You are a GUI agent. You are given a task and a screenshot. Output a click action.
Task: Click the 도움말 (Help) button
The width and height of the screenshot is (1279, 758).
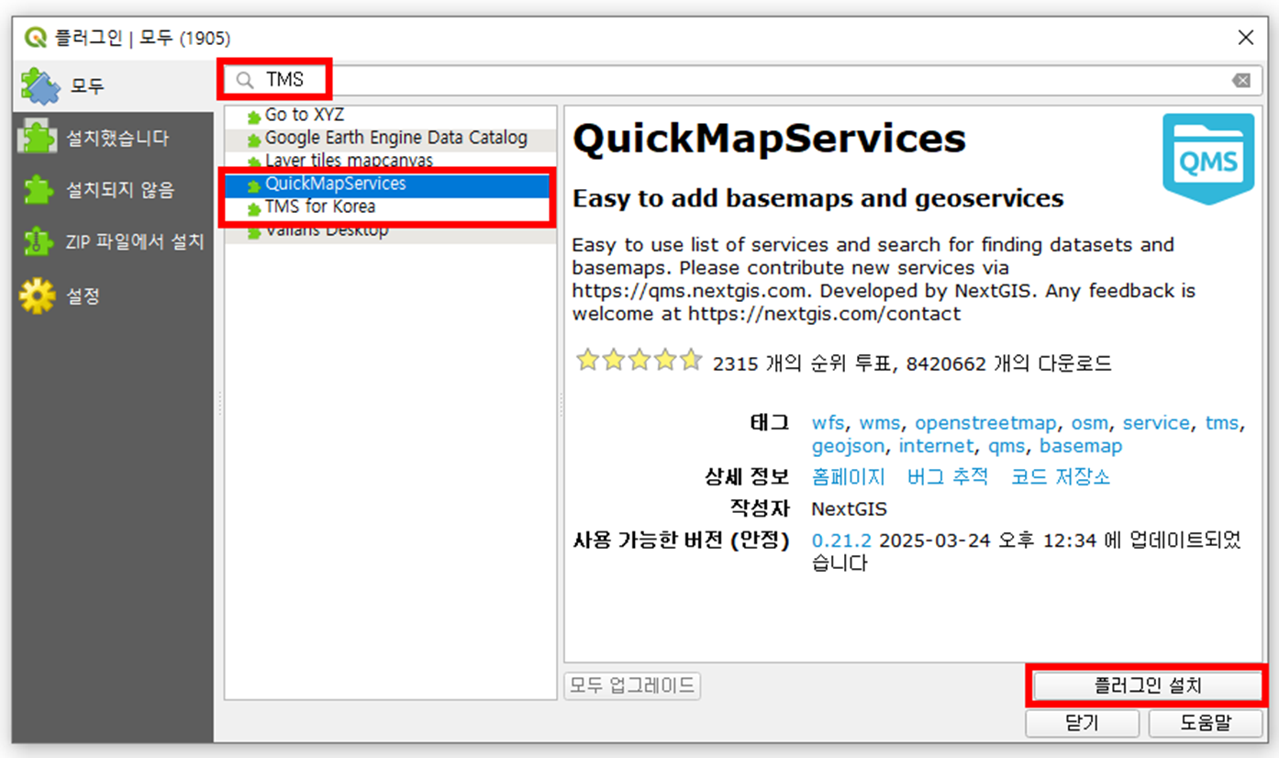point(1206,723)
